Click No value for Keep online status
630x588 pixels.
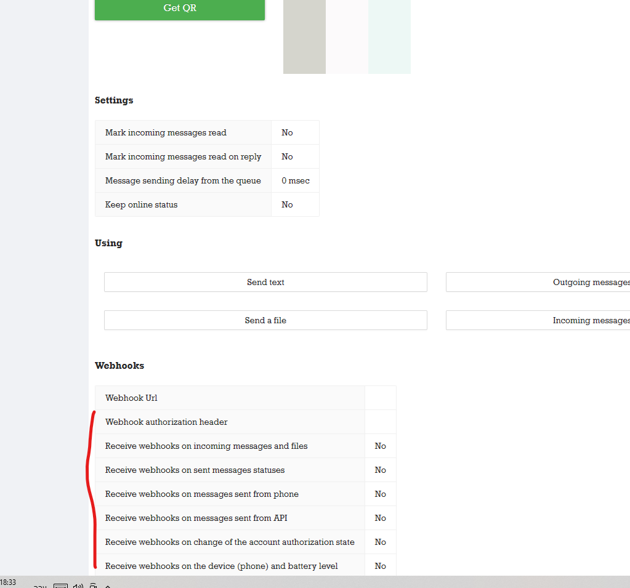tap(287, 205)
